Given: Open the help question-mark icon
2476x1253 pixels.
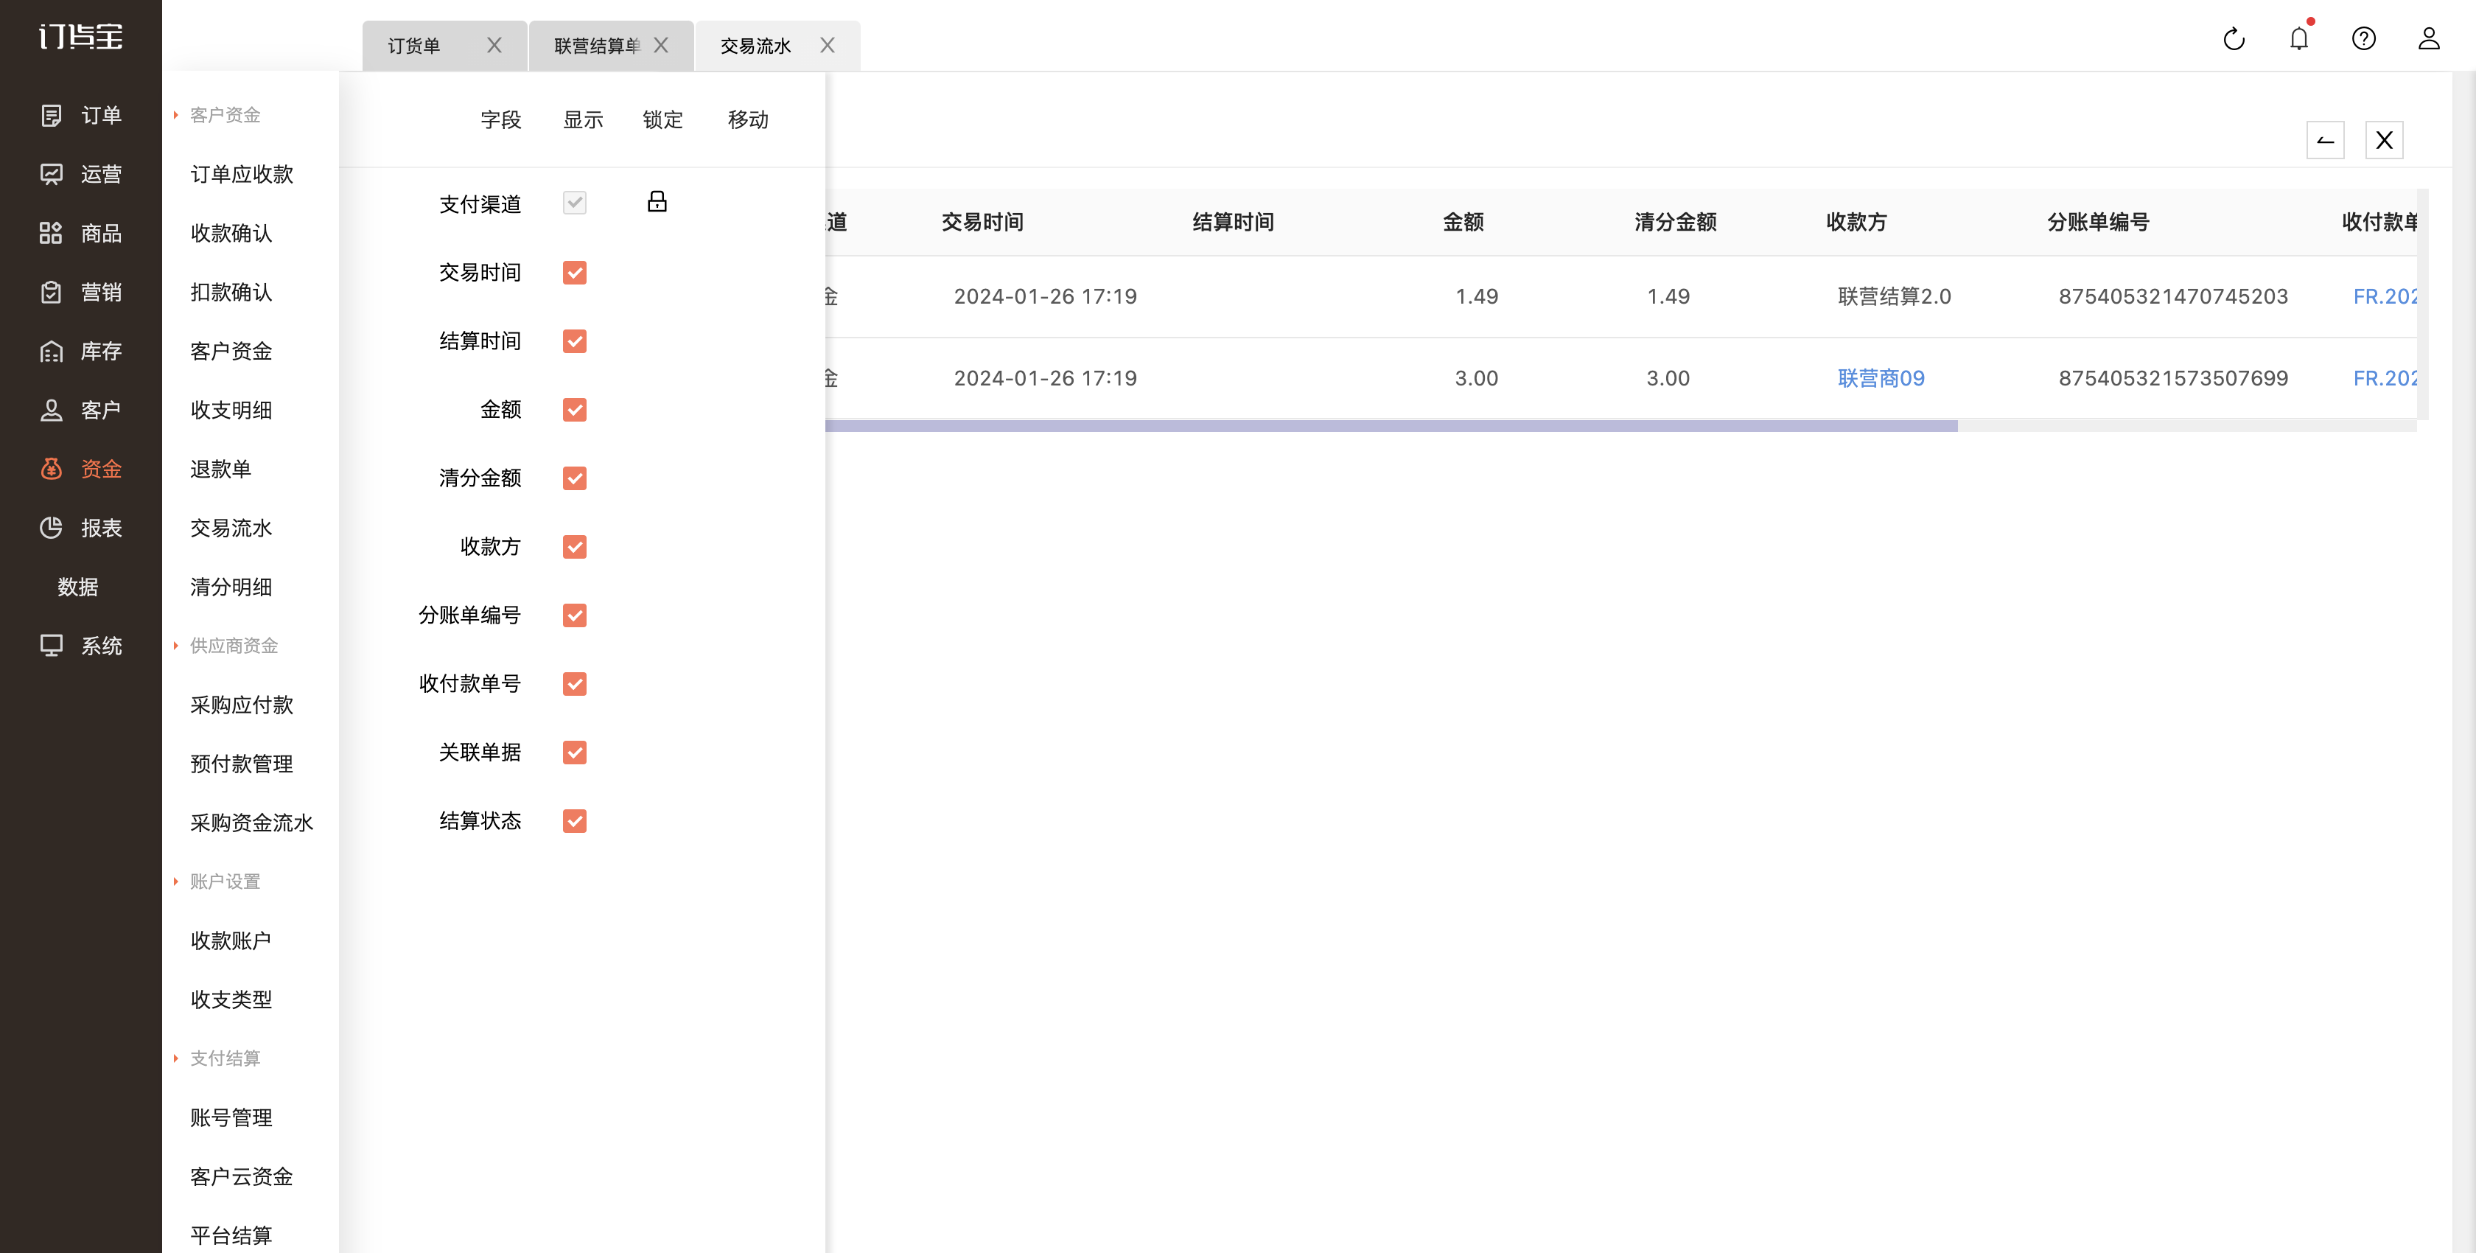Looking at the screenshot, I should tap(2363, 38).
